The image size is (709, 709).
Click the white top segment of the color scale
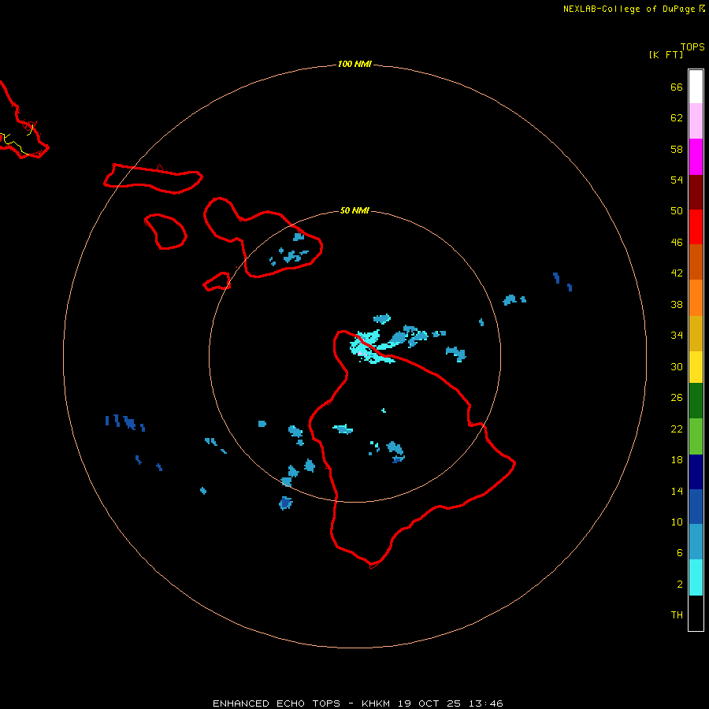pos(696,87)
